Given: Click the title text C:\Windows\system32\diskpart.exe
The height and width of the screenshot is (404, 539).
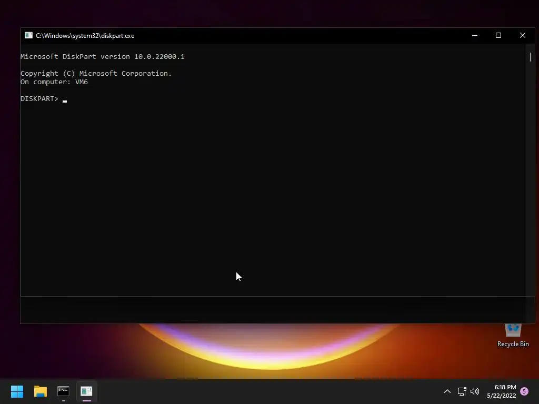Looking at the screenshot, I should [x=85, y=36].
